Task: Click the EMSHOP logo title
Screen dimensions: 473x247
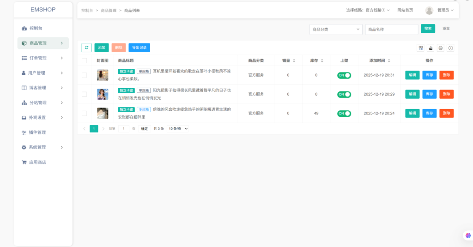Action: tap(43, 9)
